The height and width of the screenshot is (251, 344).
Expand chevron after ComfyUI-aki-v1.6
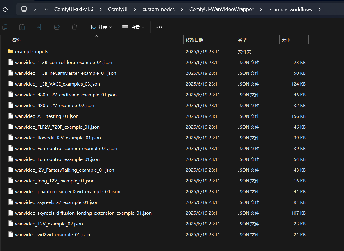[x=101, y=9]
